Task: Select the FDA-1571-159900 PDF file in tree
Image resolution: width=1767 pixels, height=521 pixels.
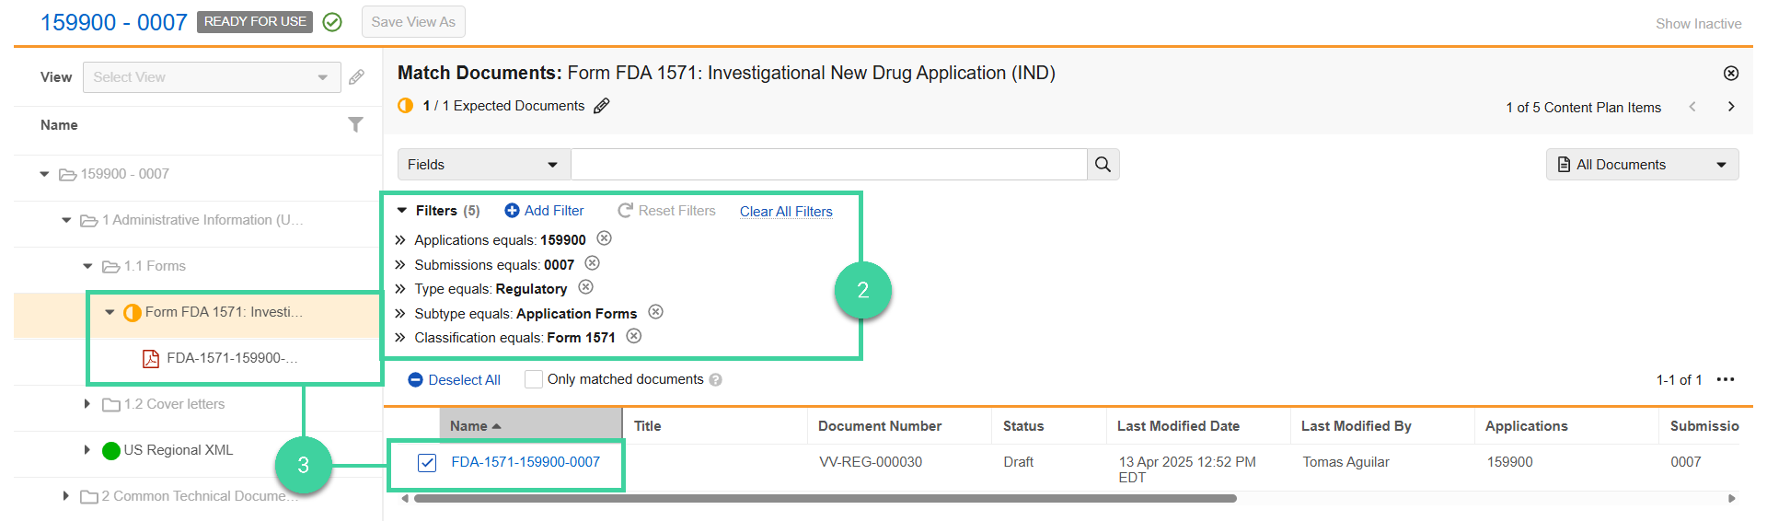Action: point(232,358)
